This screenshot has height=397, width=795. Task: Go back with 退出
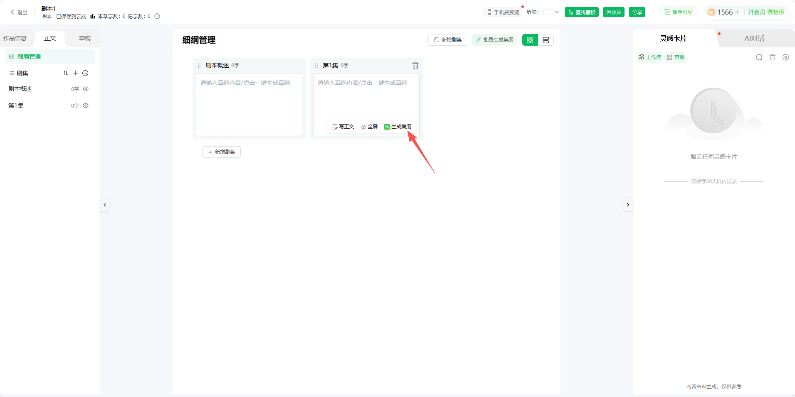(x=19, y=12)
